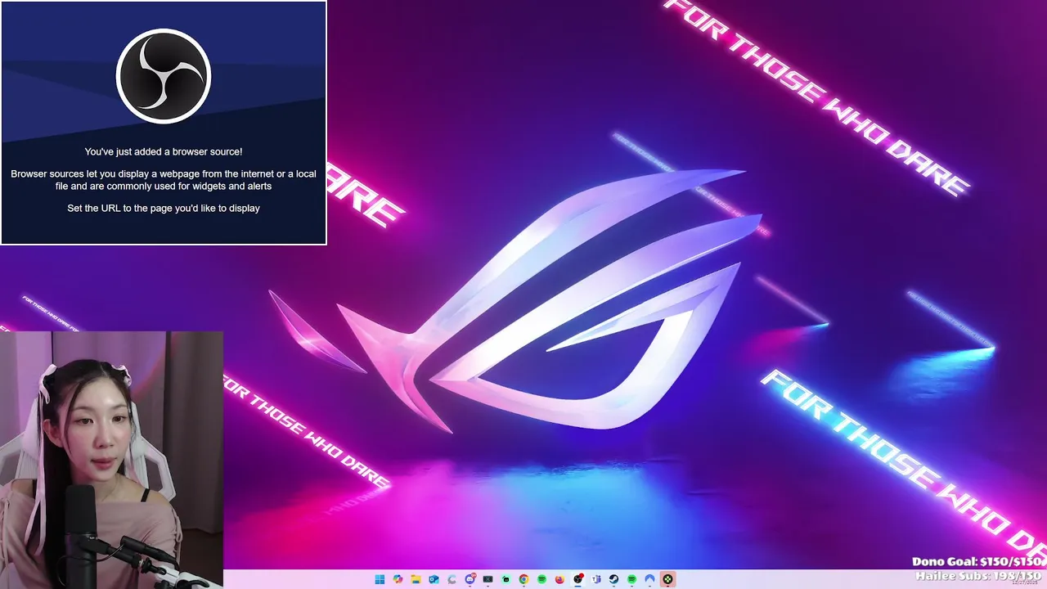
Task: Click "You've just added a browser source!" text
Action: click(164, 151)
